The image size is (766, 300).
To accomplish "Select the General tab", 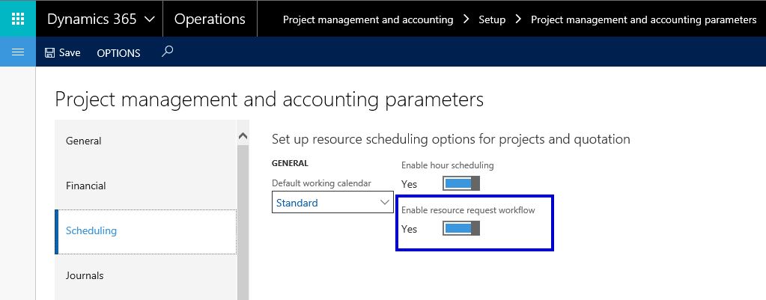I will point(84,141).
